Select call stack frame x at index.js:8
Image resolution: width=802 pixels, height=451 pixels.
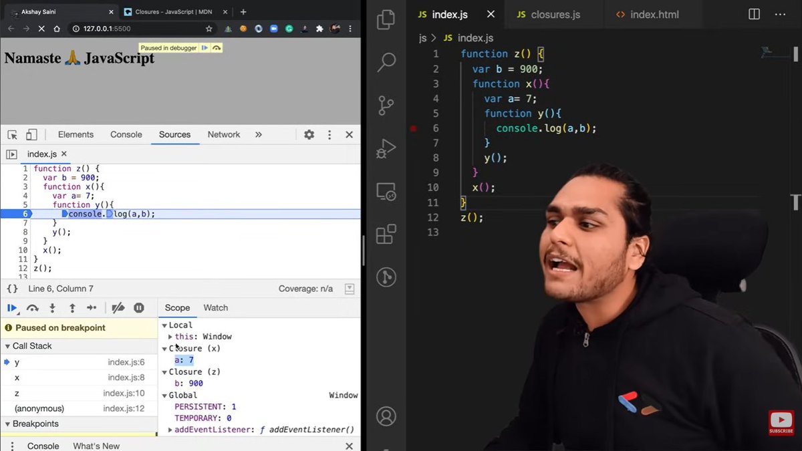79,378
